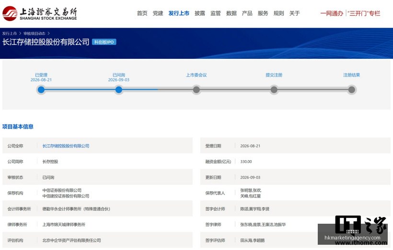Image resolution: width=393 pixels, height=250 pixels.
Task: Click the 签字律师 field label
Action: point(213,225)
